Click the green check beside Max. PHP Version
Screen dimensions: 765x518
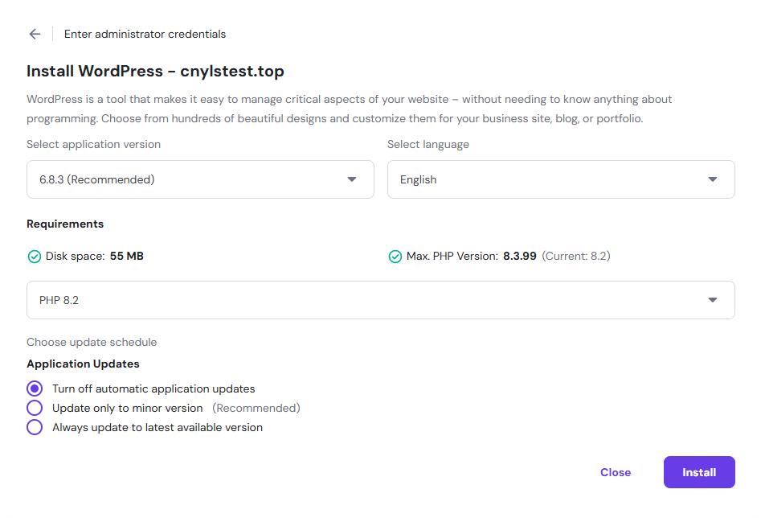click(x=395, y=257)
